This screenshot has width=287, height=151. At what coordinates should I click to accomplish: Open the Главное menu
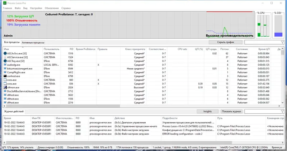click(8, 8)
